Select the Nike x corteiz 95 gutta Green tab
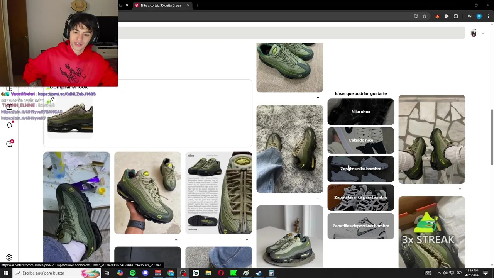The width and height of the screenshot is (494, 278). pyautogui.click(x=161, y=5)
